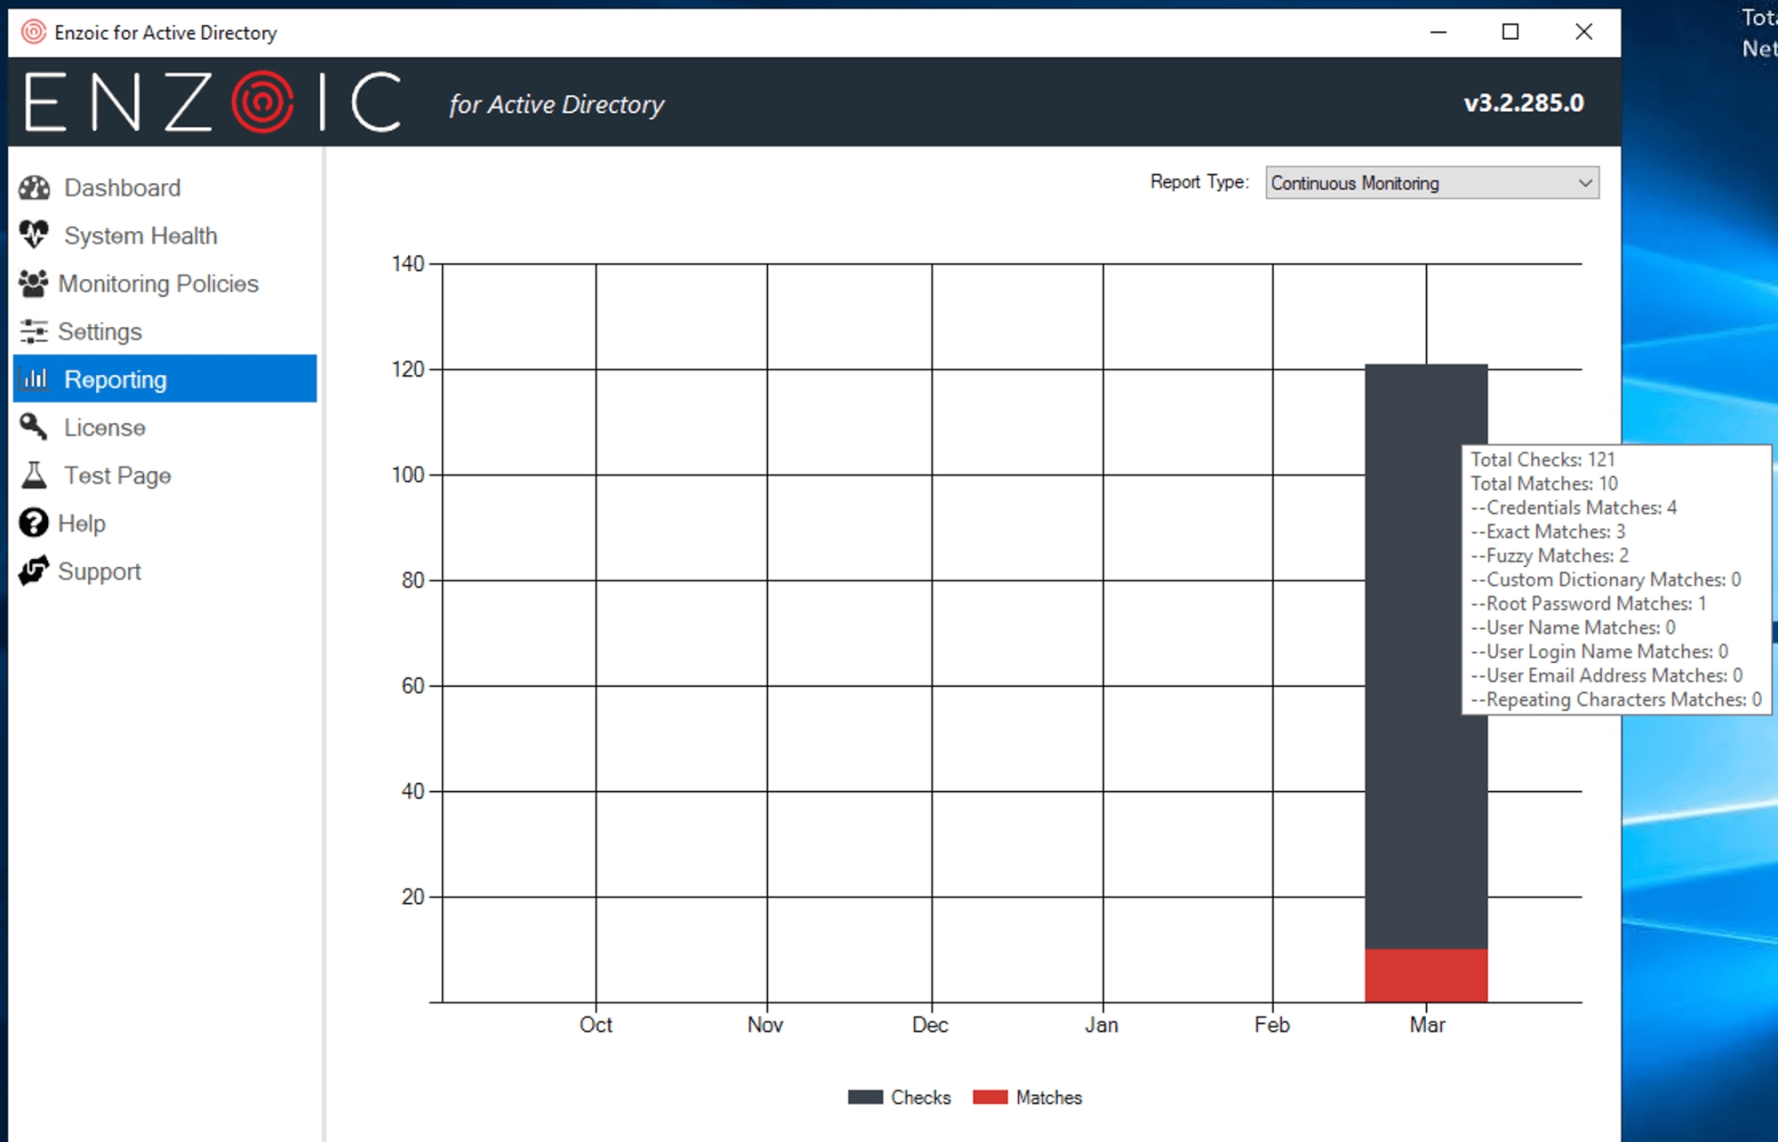Click the Monitoring Policies people icon
The width and height of the screenshot is (1778, 1142).
coord(34,284)
